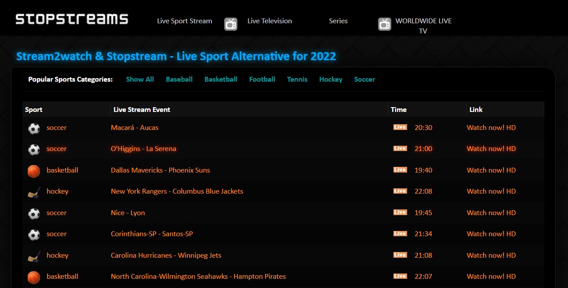This screenshot has height=288, width=568.
Task: Click the TV icon next to Live Television
Action: pos(230,24)
